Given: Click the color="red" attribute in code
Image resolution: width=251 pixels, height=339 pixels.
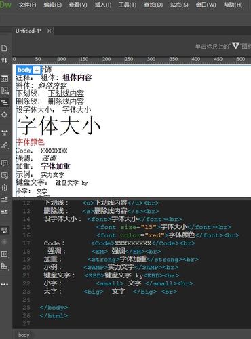Looking at the screenshot, I should (x=142, y=235).
